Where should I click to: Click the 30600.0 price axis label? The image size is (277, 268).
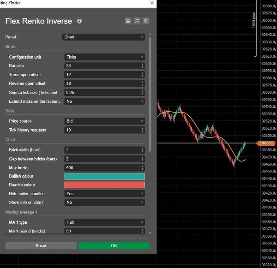269,64
